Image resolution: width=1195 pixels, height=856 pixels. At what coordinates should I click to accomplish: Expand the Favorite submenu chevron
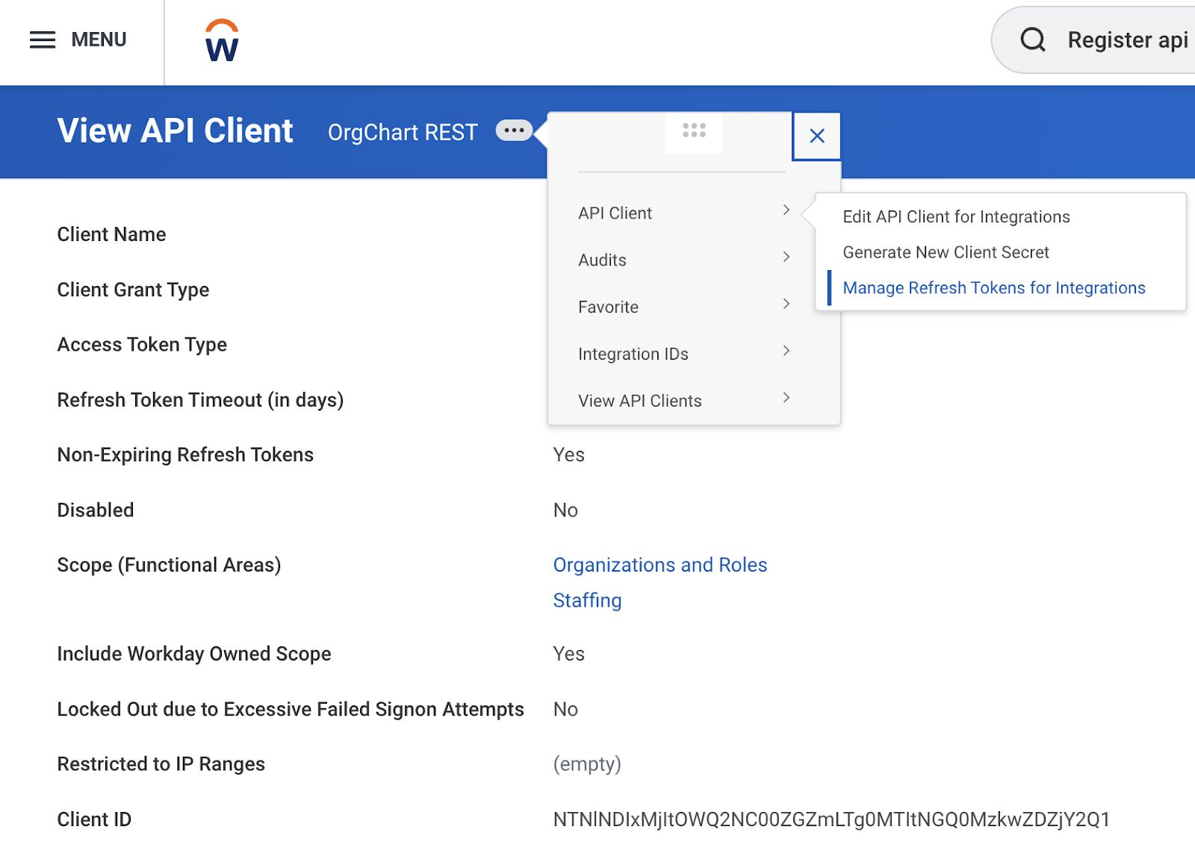coord(786,304)
